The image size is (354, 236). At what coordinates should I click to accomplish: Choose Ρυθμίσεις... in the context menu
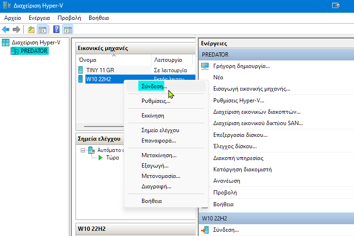166,101
